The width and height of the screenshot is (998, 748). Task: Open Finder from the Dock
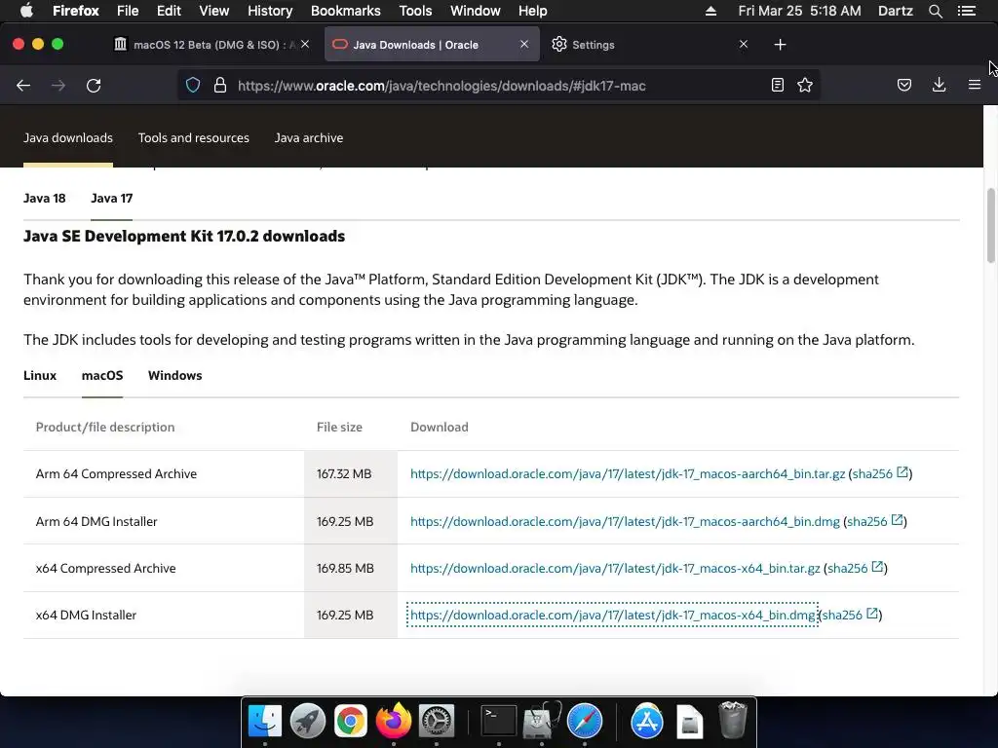(265, 722)
